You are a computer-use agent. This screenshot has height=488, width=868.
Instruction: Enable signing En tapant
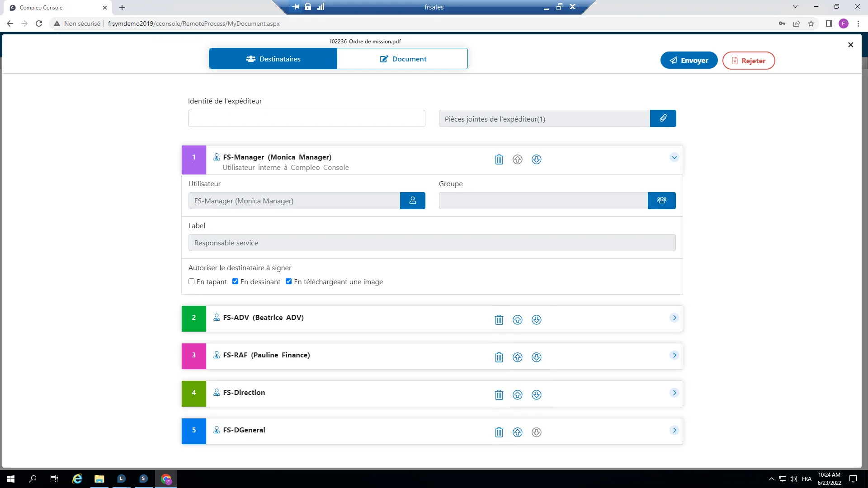[192, 282]
